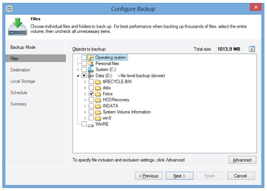Expand the win8 folder node
The height and width of the screenshot is (191, 267).
(x=85, y=118)
